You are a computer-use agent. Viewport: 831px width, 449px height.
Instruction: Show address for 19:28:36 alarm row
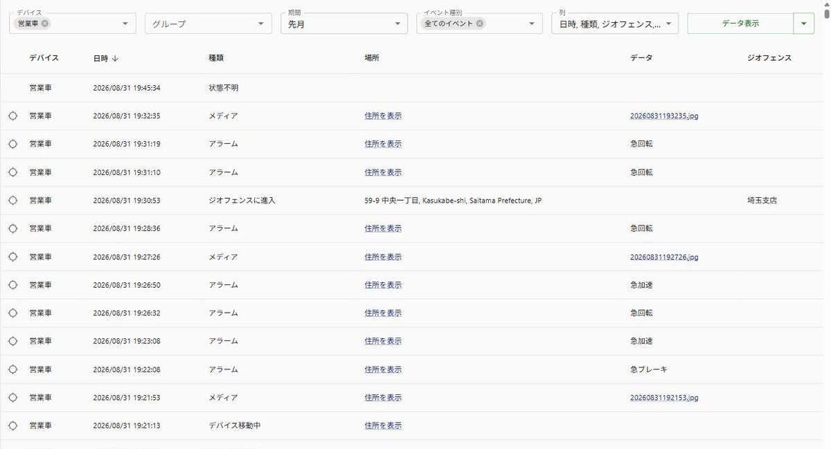coord(383,228)
